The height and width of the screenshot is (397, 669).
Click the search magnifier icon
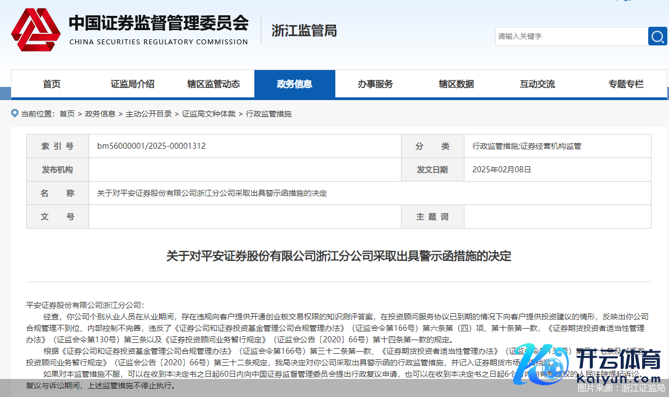pos(657,36)
